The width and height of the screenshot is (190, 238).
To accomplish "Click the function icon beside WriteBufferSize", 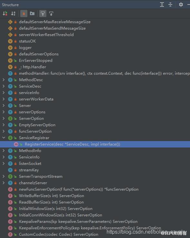I will 10,196.
